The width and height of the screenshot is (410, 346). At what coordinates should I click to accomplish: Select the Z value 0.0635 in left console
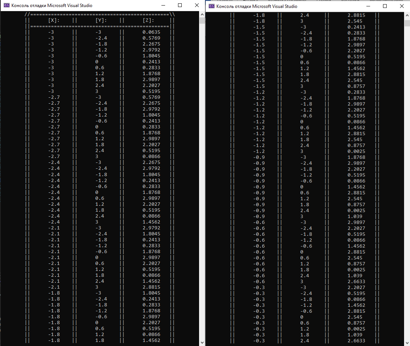[151, 32]
